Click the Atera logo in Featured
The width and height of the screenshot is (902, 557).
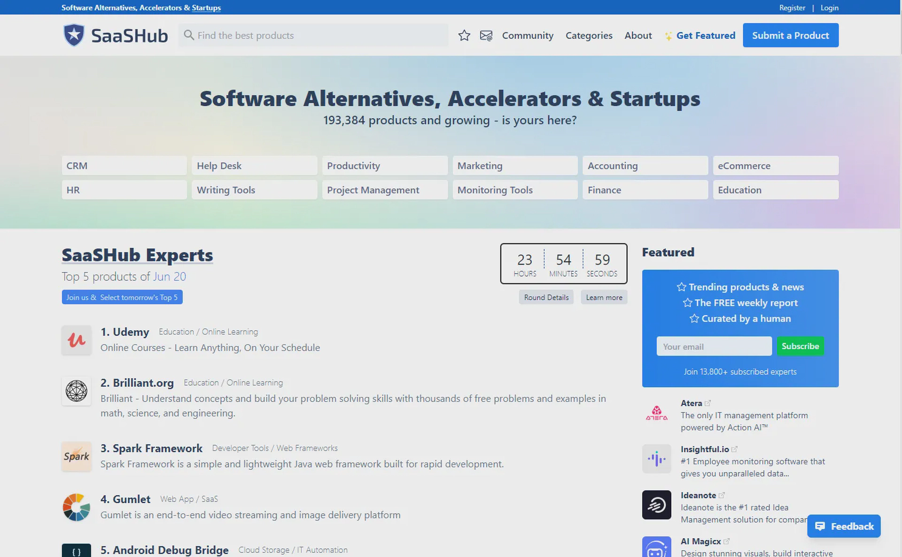(657, 413)
